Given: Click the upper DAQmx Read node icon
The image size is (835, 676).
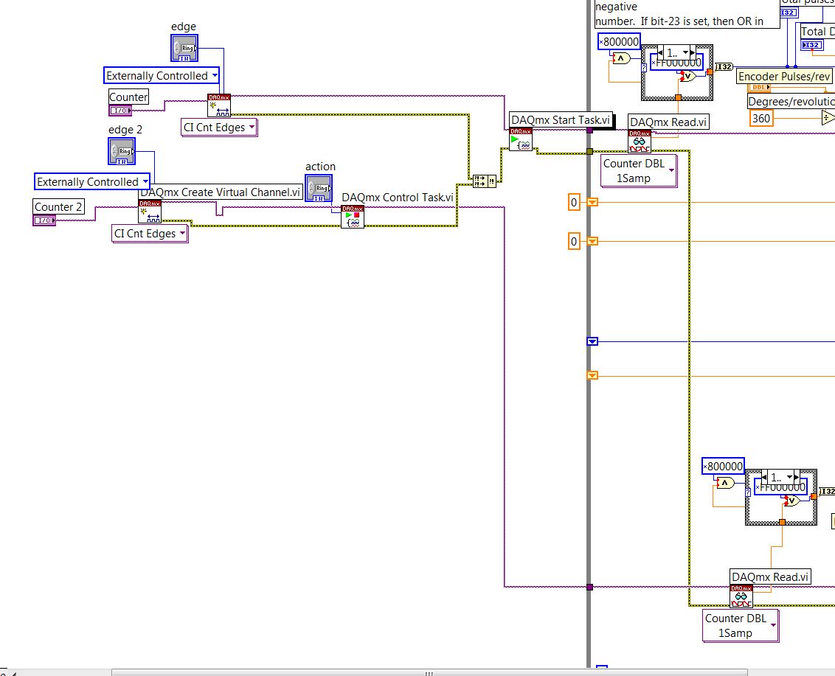Looking at the screenshot, I should [x=640, y=142].
